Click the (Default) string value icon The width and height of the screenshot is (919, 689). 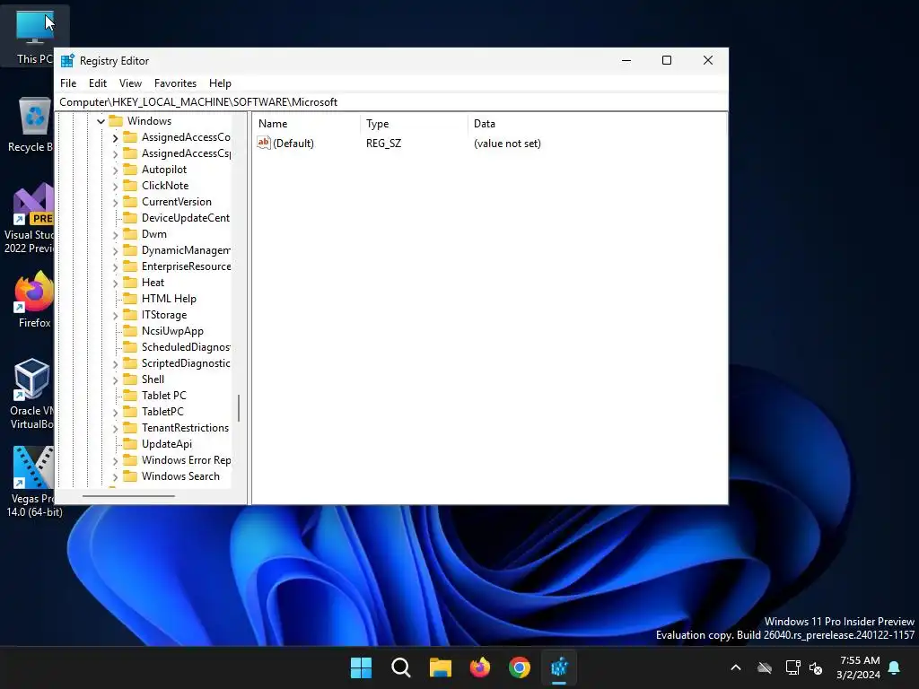click(264, 143)
